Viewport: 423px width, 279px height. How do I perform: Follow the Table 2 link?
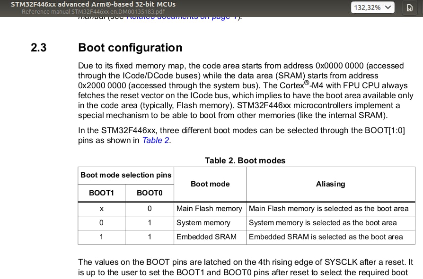click(156, 140)
